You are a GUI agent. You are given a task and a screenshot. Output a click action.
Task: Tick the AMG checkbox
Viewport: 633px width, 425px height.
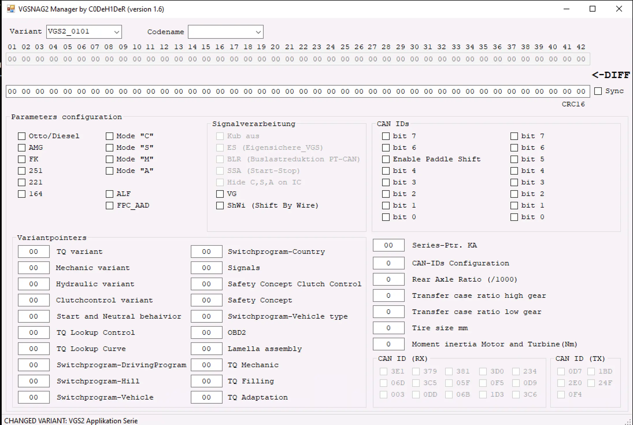(x=22, y=148)
